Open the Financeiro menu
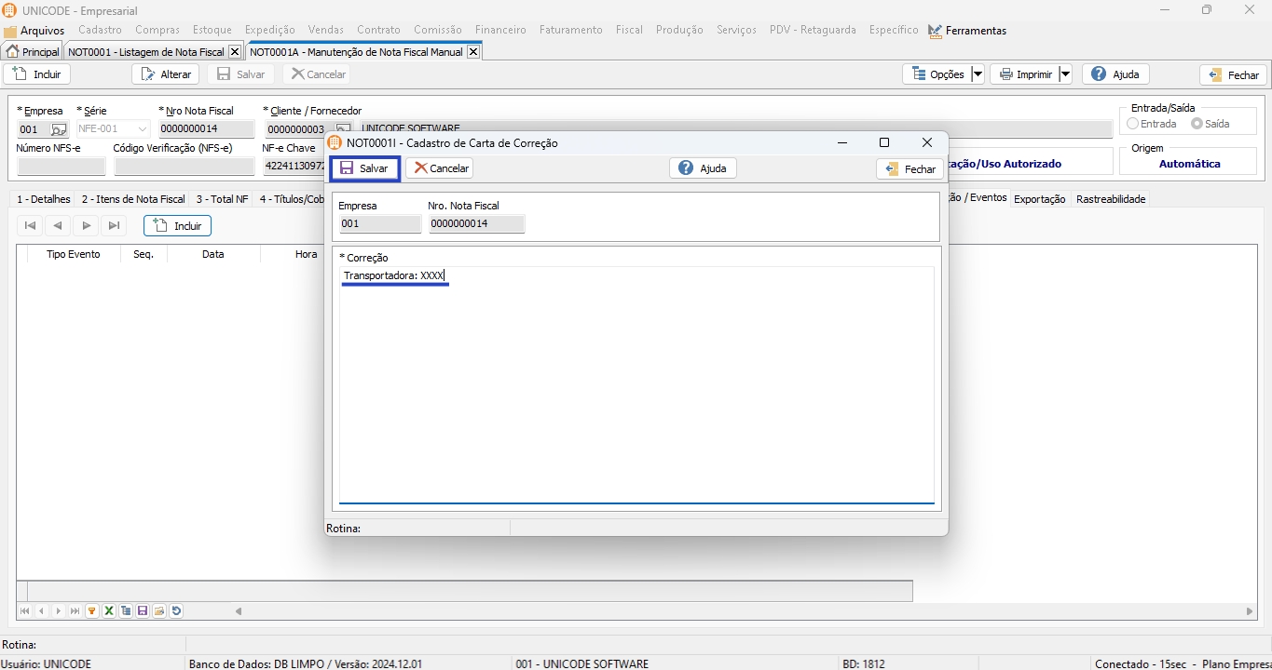The image size is (1272, 670). [x=500, y=30]
